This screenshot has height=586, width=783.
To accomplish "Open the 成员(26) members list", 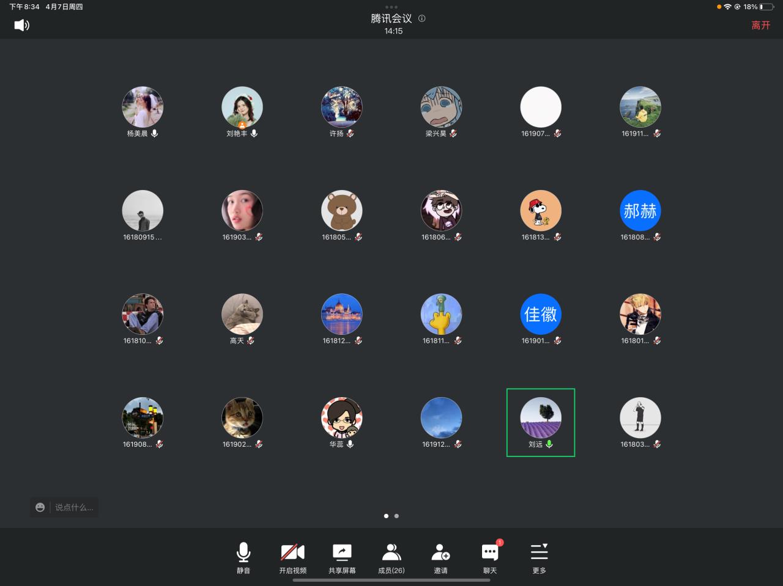I will (x=391, y=558).
